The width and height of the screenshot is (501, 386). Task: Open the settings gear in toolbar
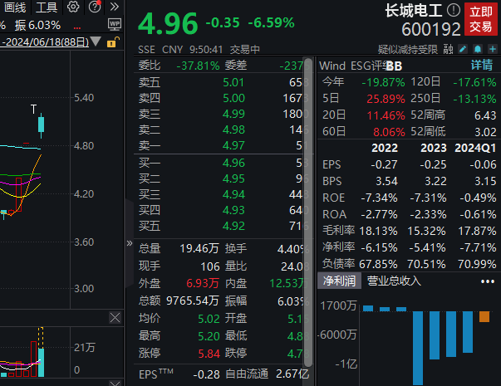point(73,7)
